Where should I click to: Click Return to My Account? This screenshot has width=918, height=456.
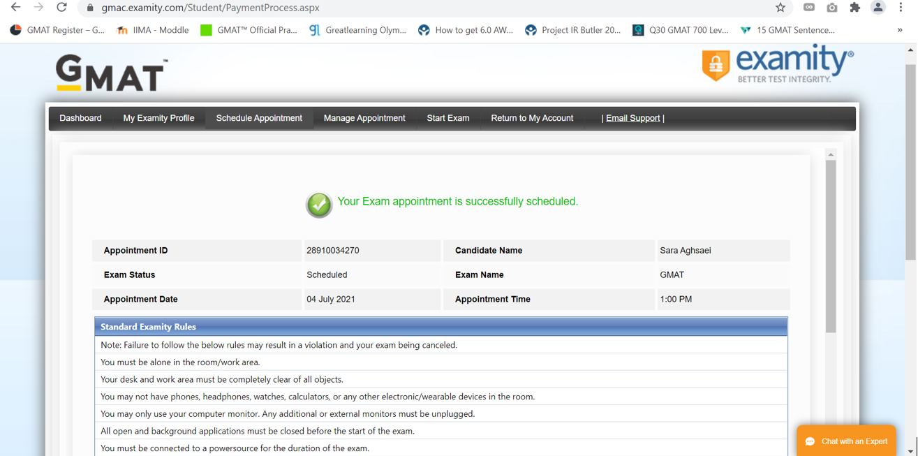click(x=532, y=118)
